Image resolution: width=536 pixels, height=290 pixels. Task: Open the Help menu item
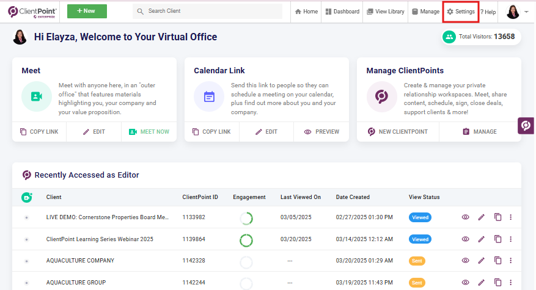[488, 12]
